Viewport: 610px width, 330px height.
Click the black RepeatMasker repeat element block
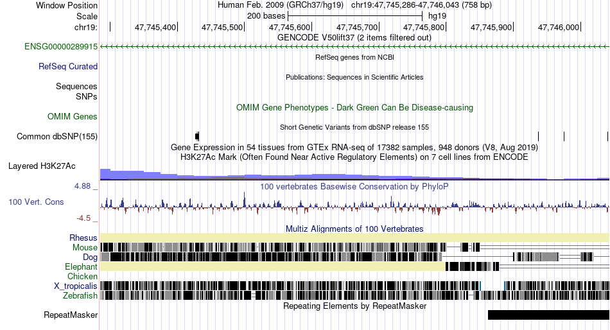tap(548, 315)
